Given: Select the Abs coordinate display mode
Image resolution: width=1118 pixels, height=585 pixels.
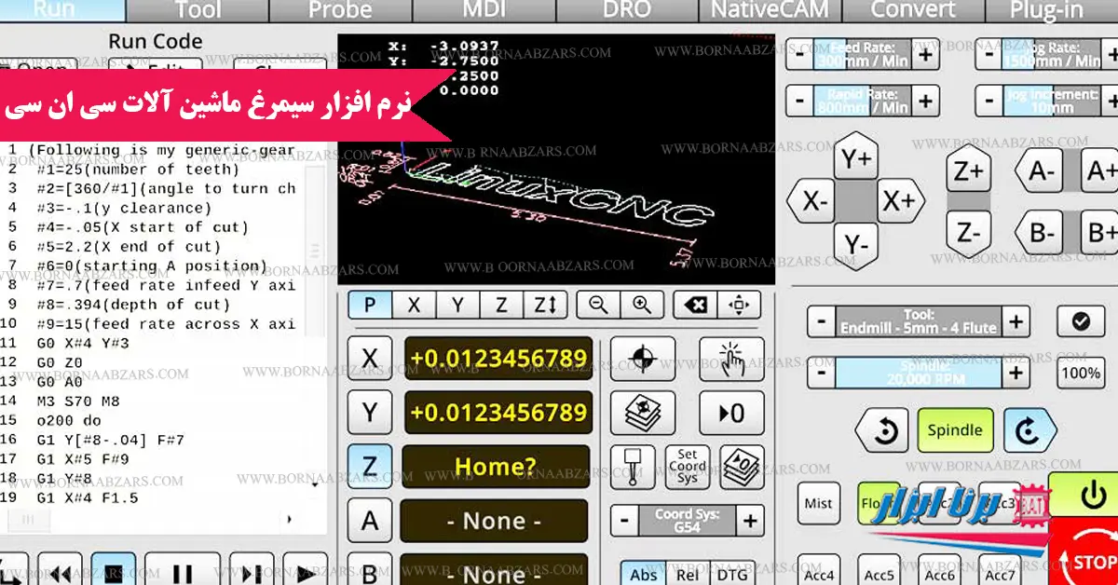Looking at the screenshot, I should coord(644,574).
